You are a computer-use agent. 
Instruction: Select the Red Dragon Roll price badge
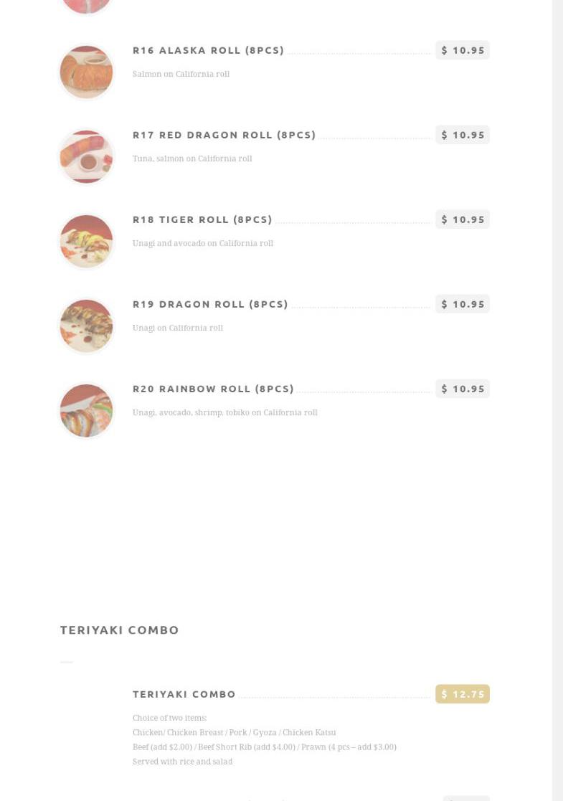pos(463,135)
